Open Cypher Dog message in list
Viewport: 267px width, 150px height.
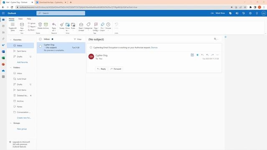pyautogui.click(x=61, y=47)
